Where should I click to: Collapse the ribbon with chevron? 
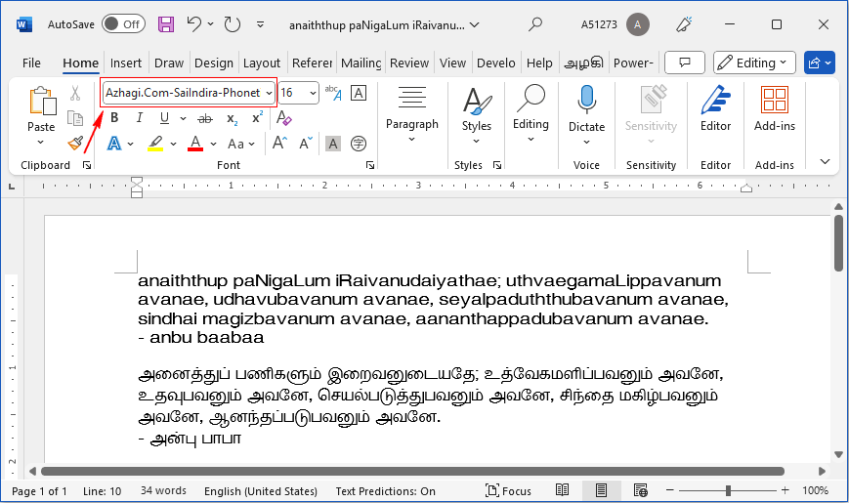click(x=825, y=161)
